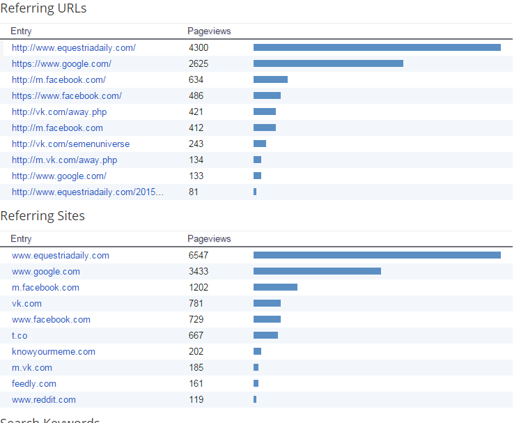Open the http://m.facebook.com link with 412 pageviews
This screenshot has height=423, width=528.
pyautogui.click(x=57, y=128)
